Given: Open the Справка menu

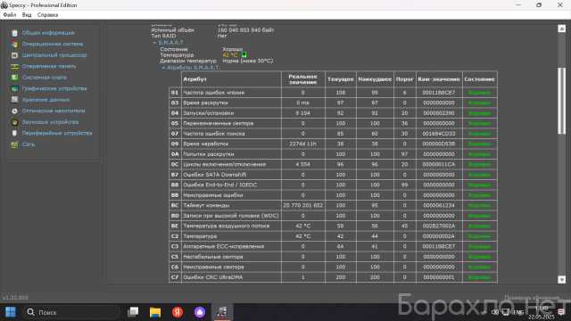Looking at the screenshot, I should (47, 15).
